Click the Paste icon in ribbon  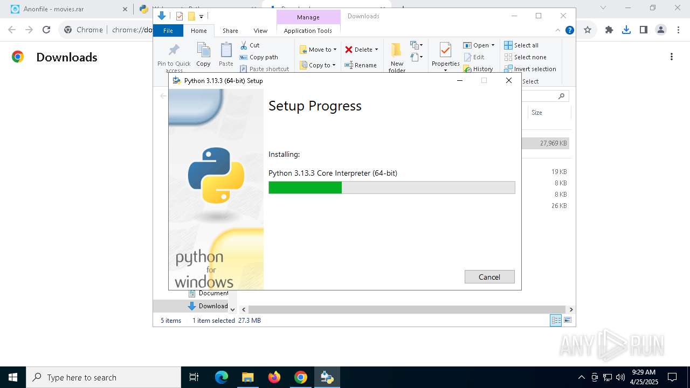pos(226,50)
